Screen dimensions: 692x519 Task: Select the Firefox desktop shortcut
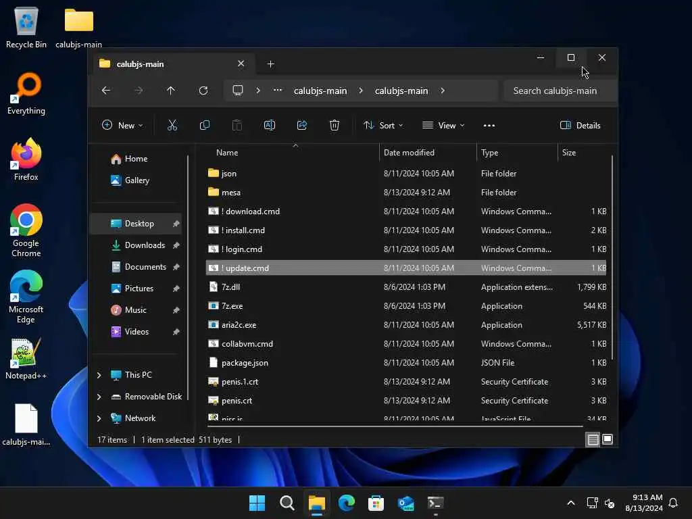pos(26,159)
